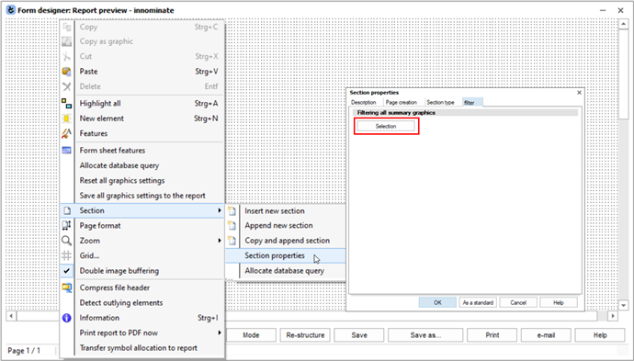Click the vertical scrollbar up arrow
The height and width of the screenshot is (361, 634).
[623, 24]
